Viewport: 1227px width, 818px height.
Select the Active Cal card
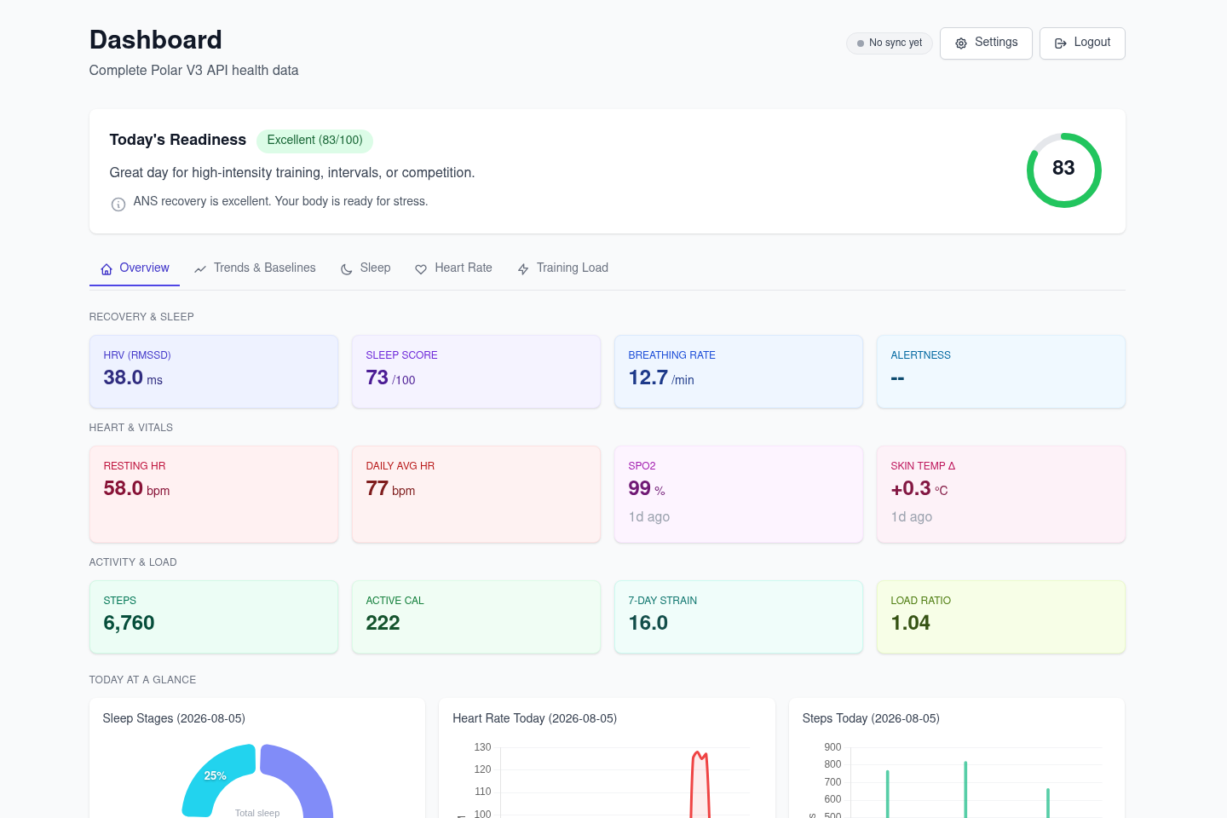[x=476, y=617]
